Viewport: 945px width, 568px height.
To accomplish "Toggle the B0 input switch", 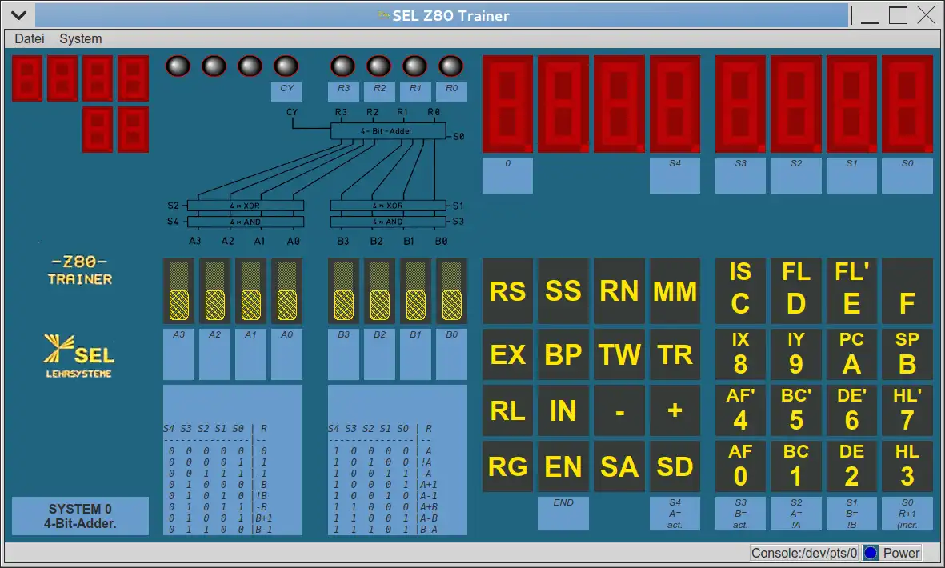I will pos(451,291).
